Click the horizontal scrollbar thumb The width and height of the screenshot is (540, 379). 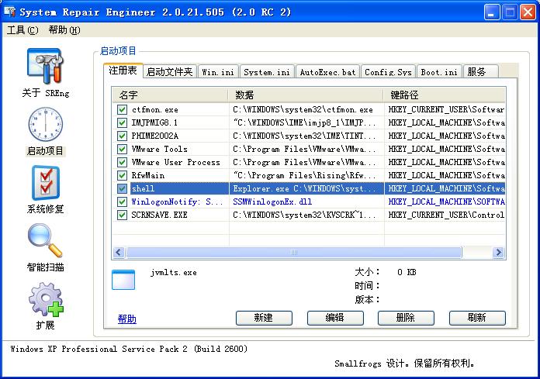pyautogui.click(x=294, y=253)
